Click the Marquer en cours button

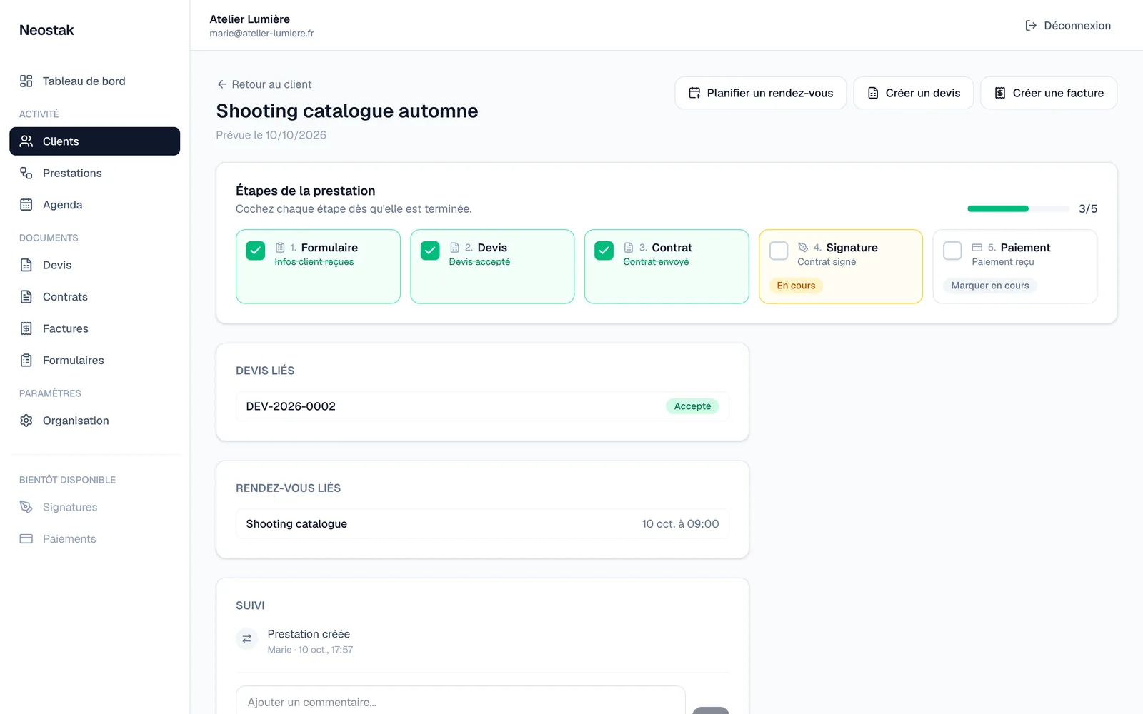tap(990, 286)
